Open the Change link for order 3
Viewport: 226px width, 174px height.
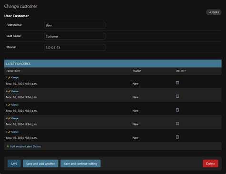(15, 132)
